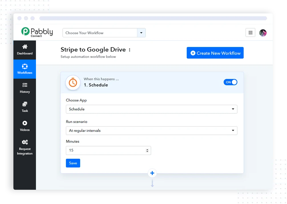Open the three-dot menu beside Stripe to Google Drive

point(130,50)
